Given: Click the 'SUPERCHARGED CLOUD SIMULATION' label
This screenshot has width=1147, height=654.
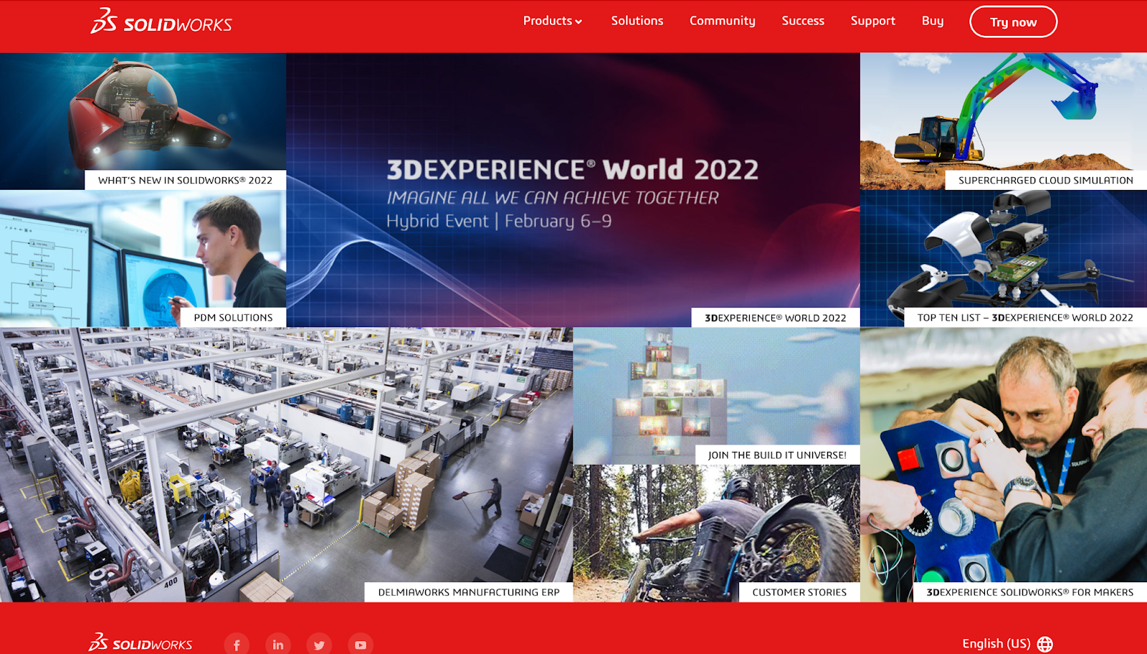Looking at the screenshot, I should coord(1046,180).
